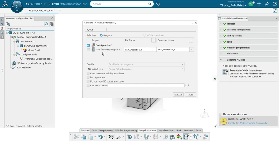The width and height of the screenshot is (279, 141).
Task: Click the magnifier zoom icon in bottom toolbar
Action: pyautogui.click(x=111, y=137)
